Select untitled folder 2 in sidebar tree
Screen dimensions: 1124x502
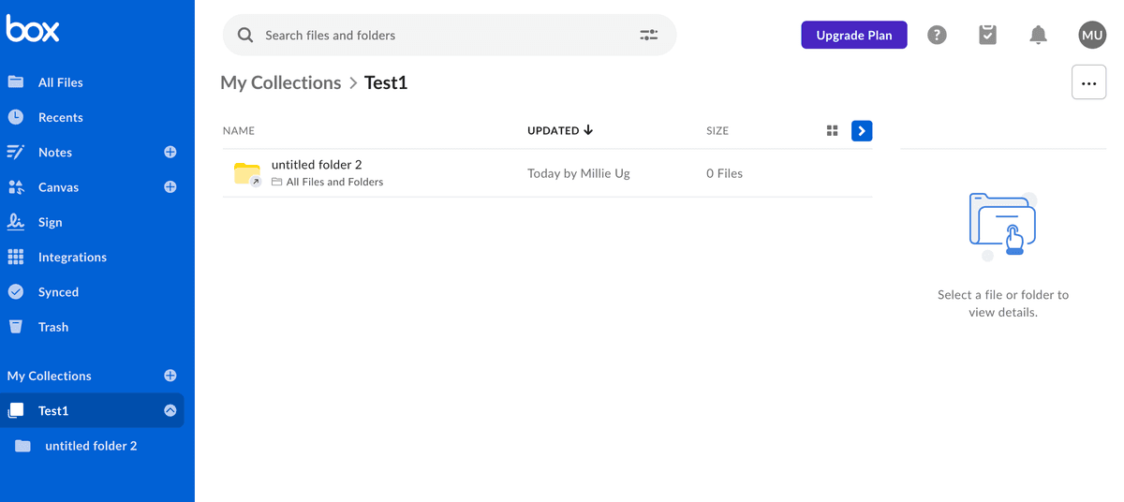point(91,446)
